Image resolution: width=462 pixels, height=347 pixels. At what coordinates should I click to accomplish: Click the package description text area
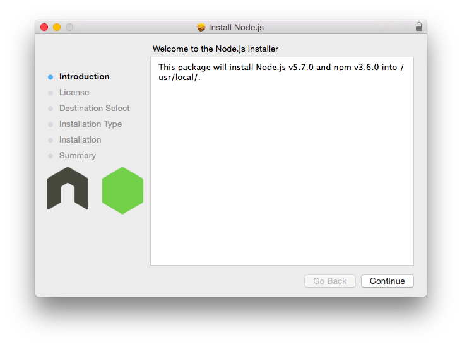282,161
